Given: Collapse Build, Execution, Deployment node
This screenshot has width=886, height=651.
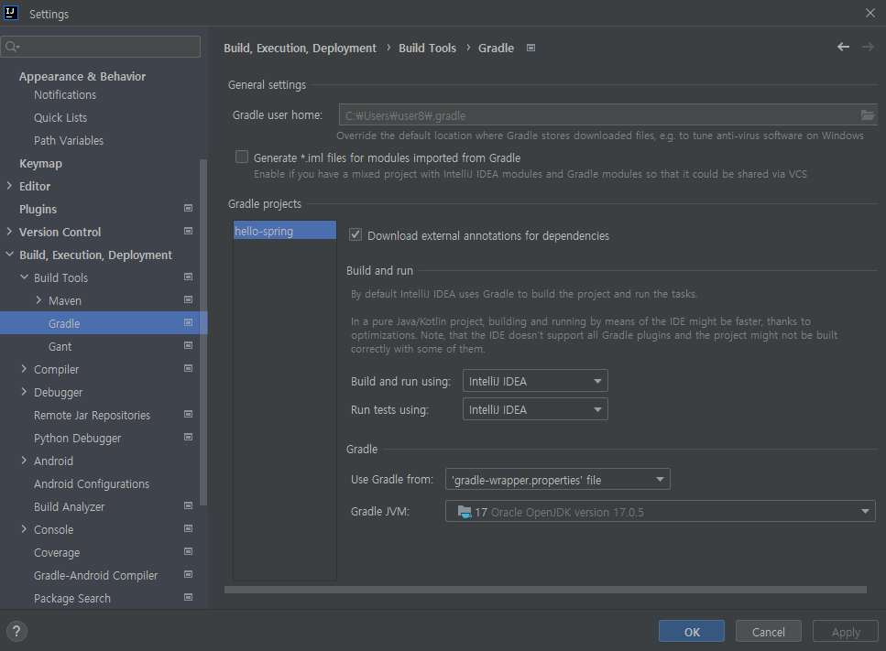Looking at the screenshot, I should [9, 255].
